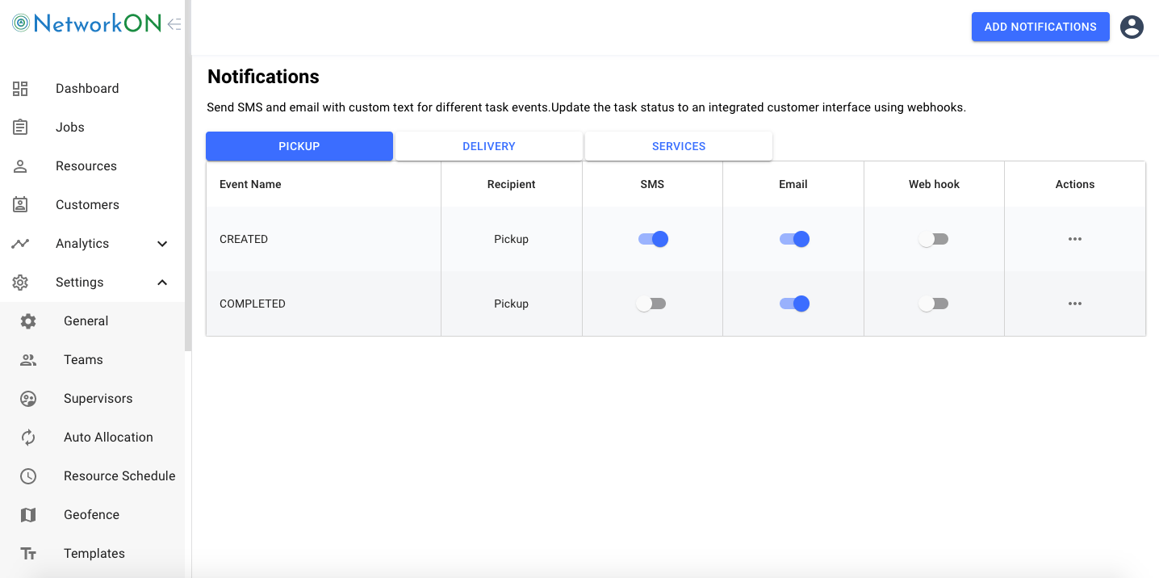Click the Auto Allocation refresh icon
The height and width of the screenshot is (578, 1159).
click(28, 438)
